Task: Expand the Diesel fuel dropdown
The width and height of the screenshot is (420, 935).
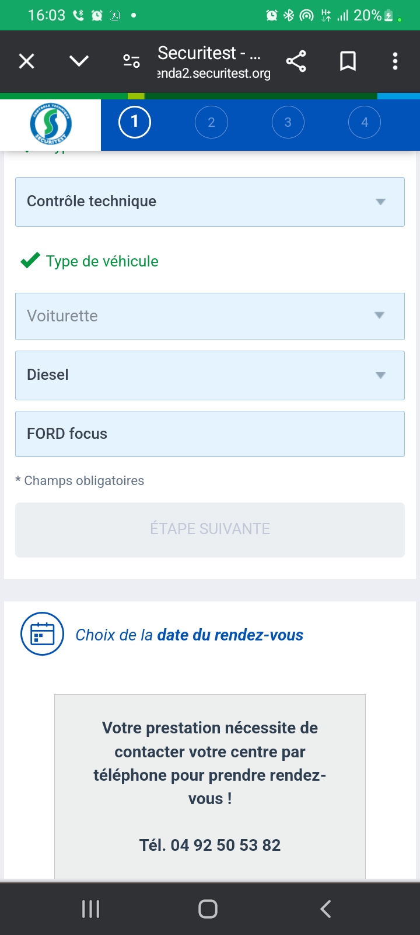Action: 210,375
